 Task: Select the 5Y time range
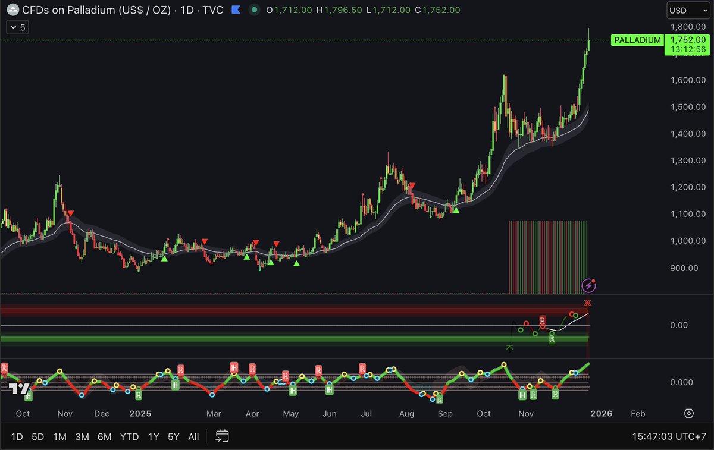(173, 436)
